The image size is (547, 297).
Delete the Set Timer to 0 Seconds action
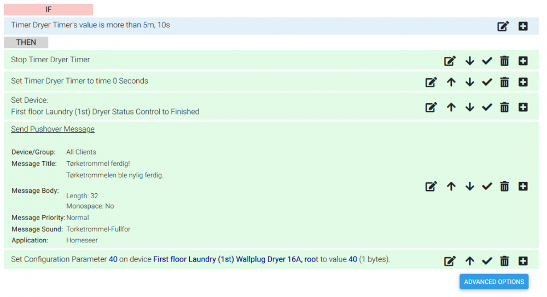click(x=504, y=82)
